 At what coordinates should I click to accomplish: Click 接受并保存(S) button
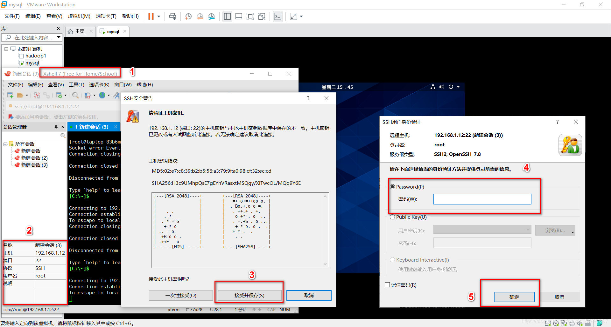249,295
